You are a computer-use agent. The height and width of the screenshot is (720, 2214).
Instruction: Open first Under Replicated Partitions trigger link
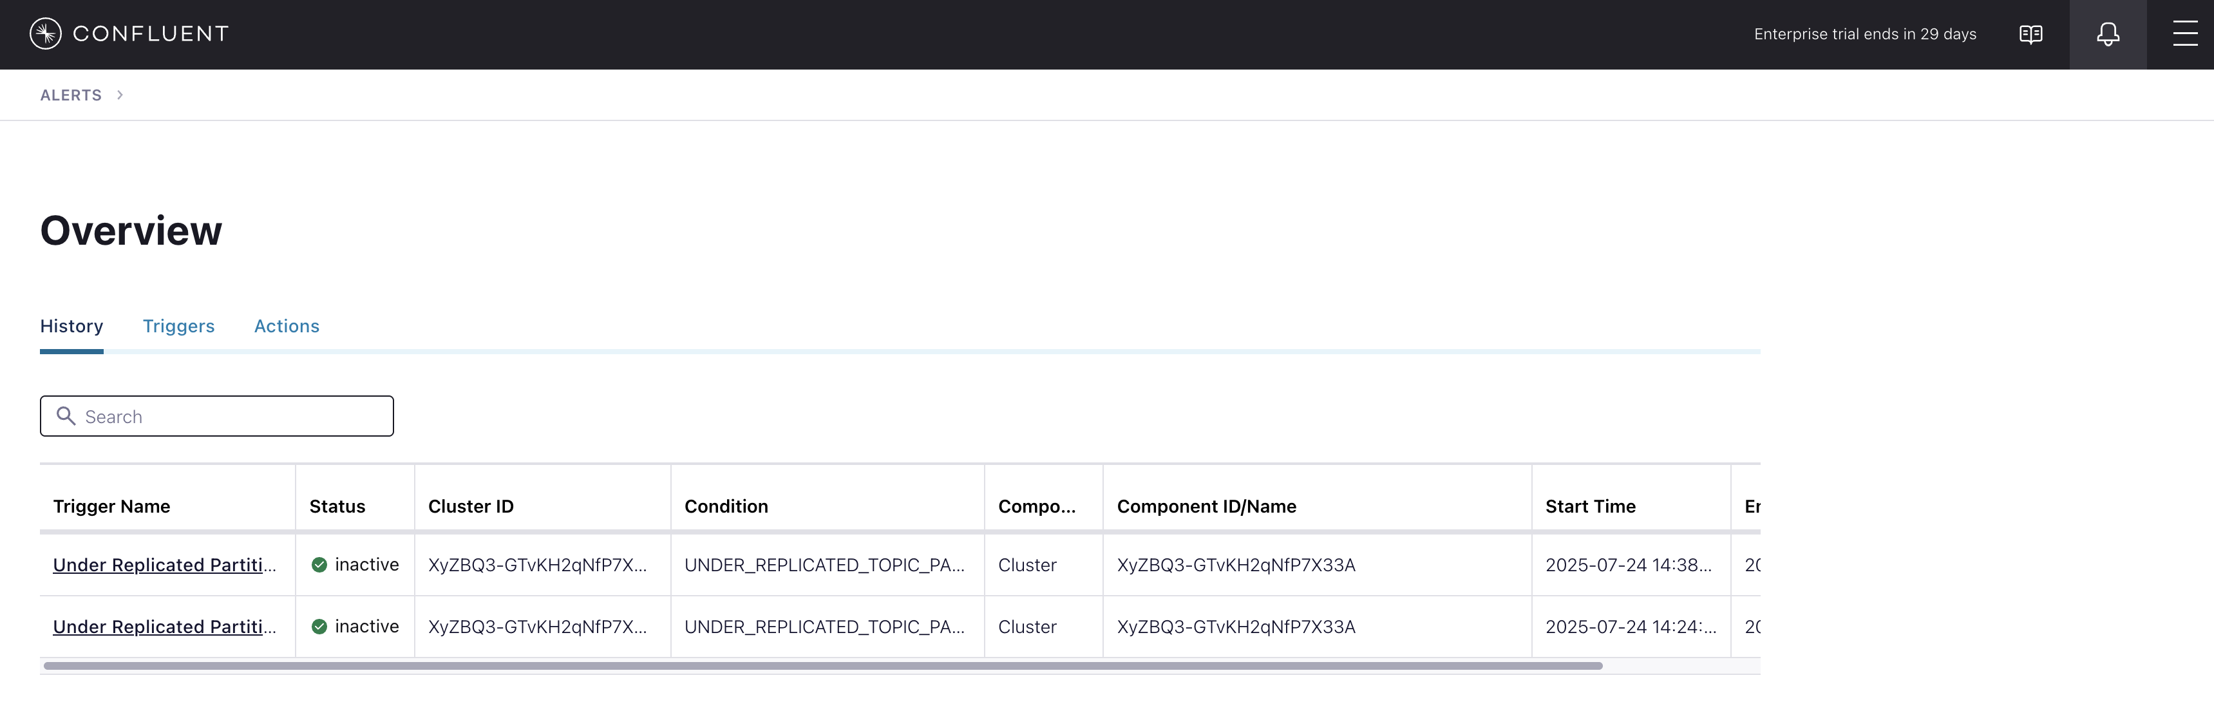(x=164, y=565)
